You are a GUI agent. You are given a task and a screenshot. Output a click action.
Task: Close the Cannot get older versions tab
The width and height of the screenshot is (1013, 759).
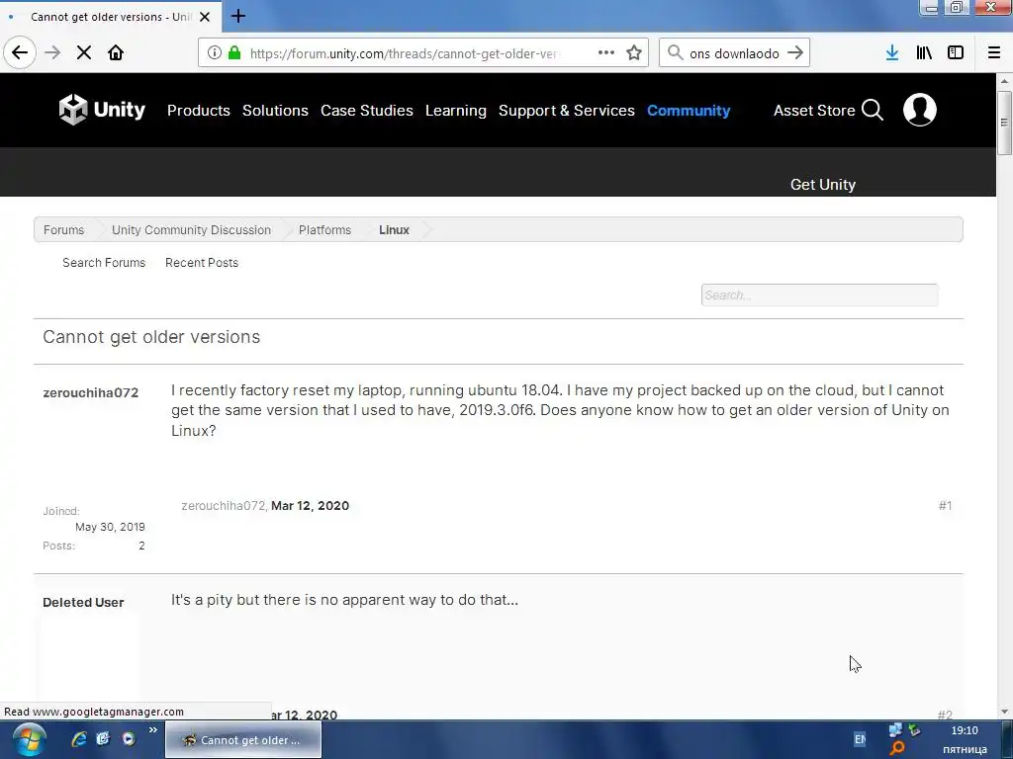pos(205,17)
